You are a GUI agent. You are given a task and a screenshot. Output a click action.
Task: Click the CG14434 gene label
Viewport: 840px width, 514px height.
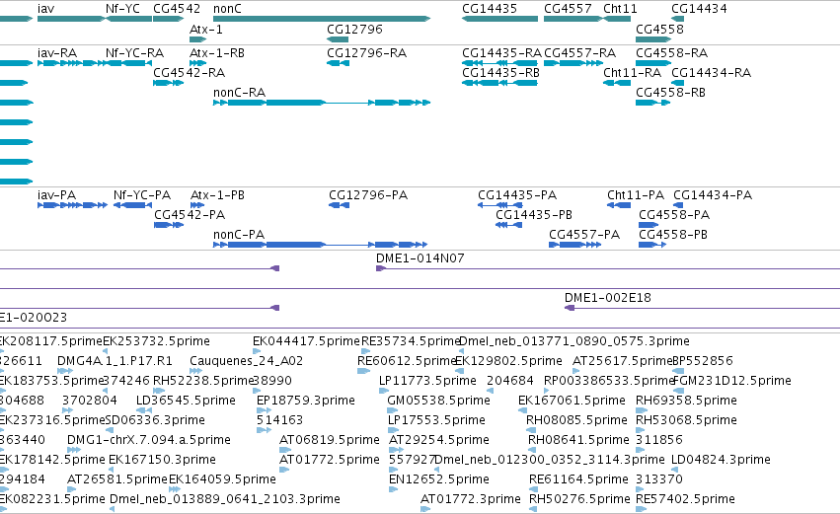click(699, 9)
